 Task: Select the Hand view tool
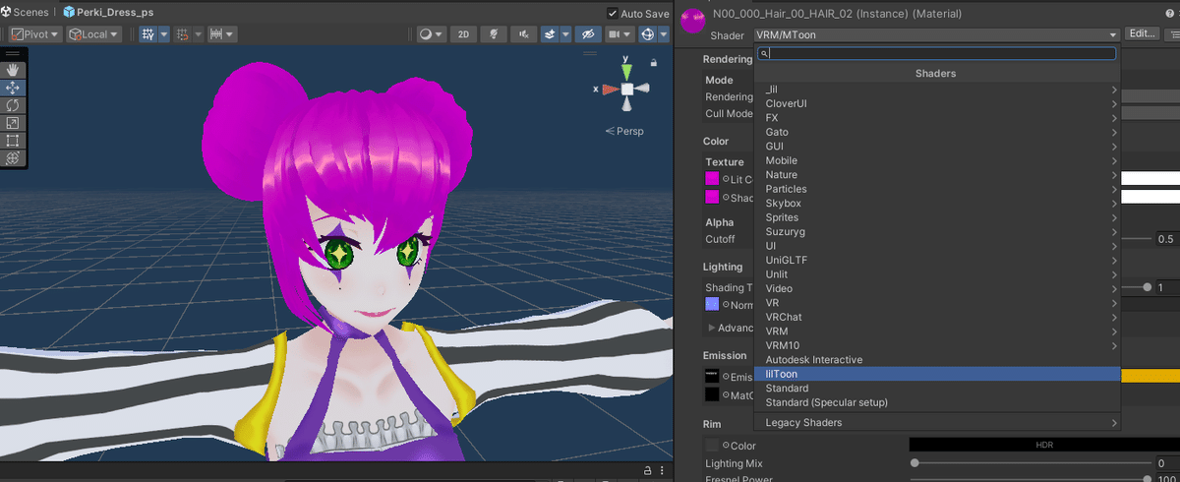click(x=13, y=70)
